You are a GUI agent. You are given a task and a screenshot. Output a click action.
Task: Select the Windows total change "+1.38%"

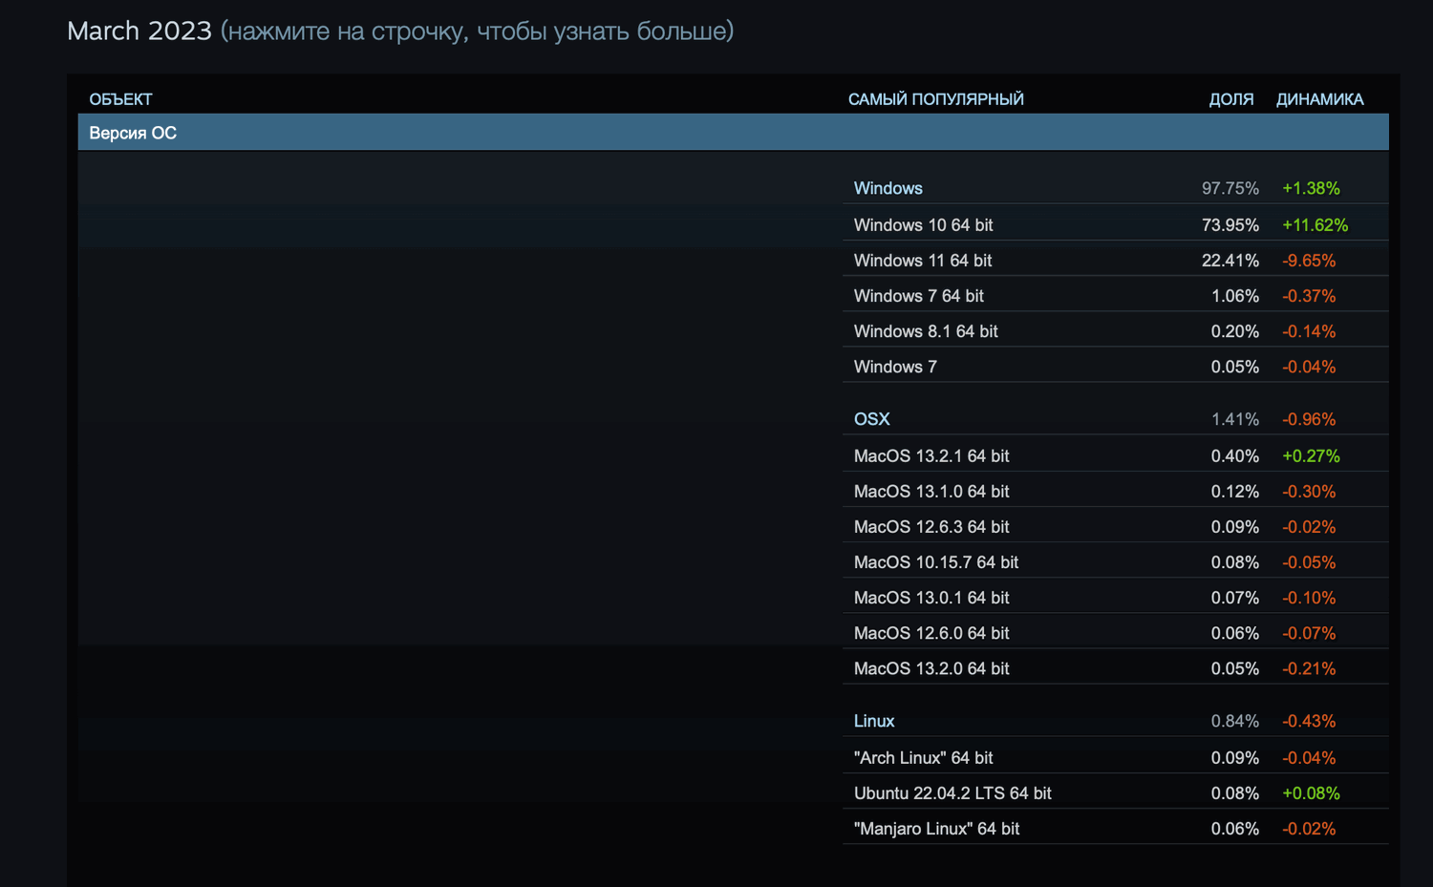[x=1311, y=188]
